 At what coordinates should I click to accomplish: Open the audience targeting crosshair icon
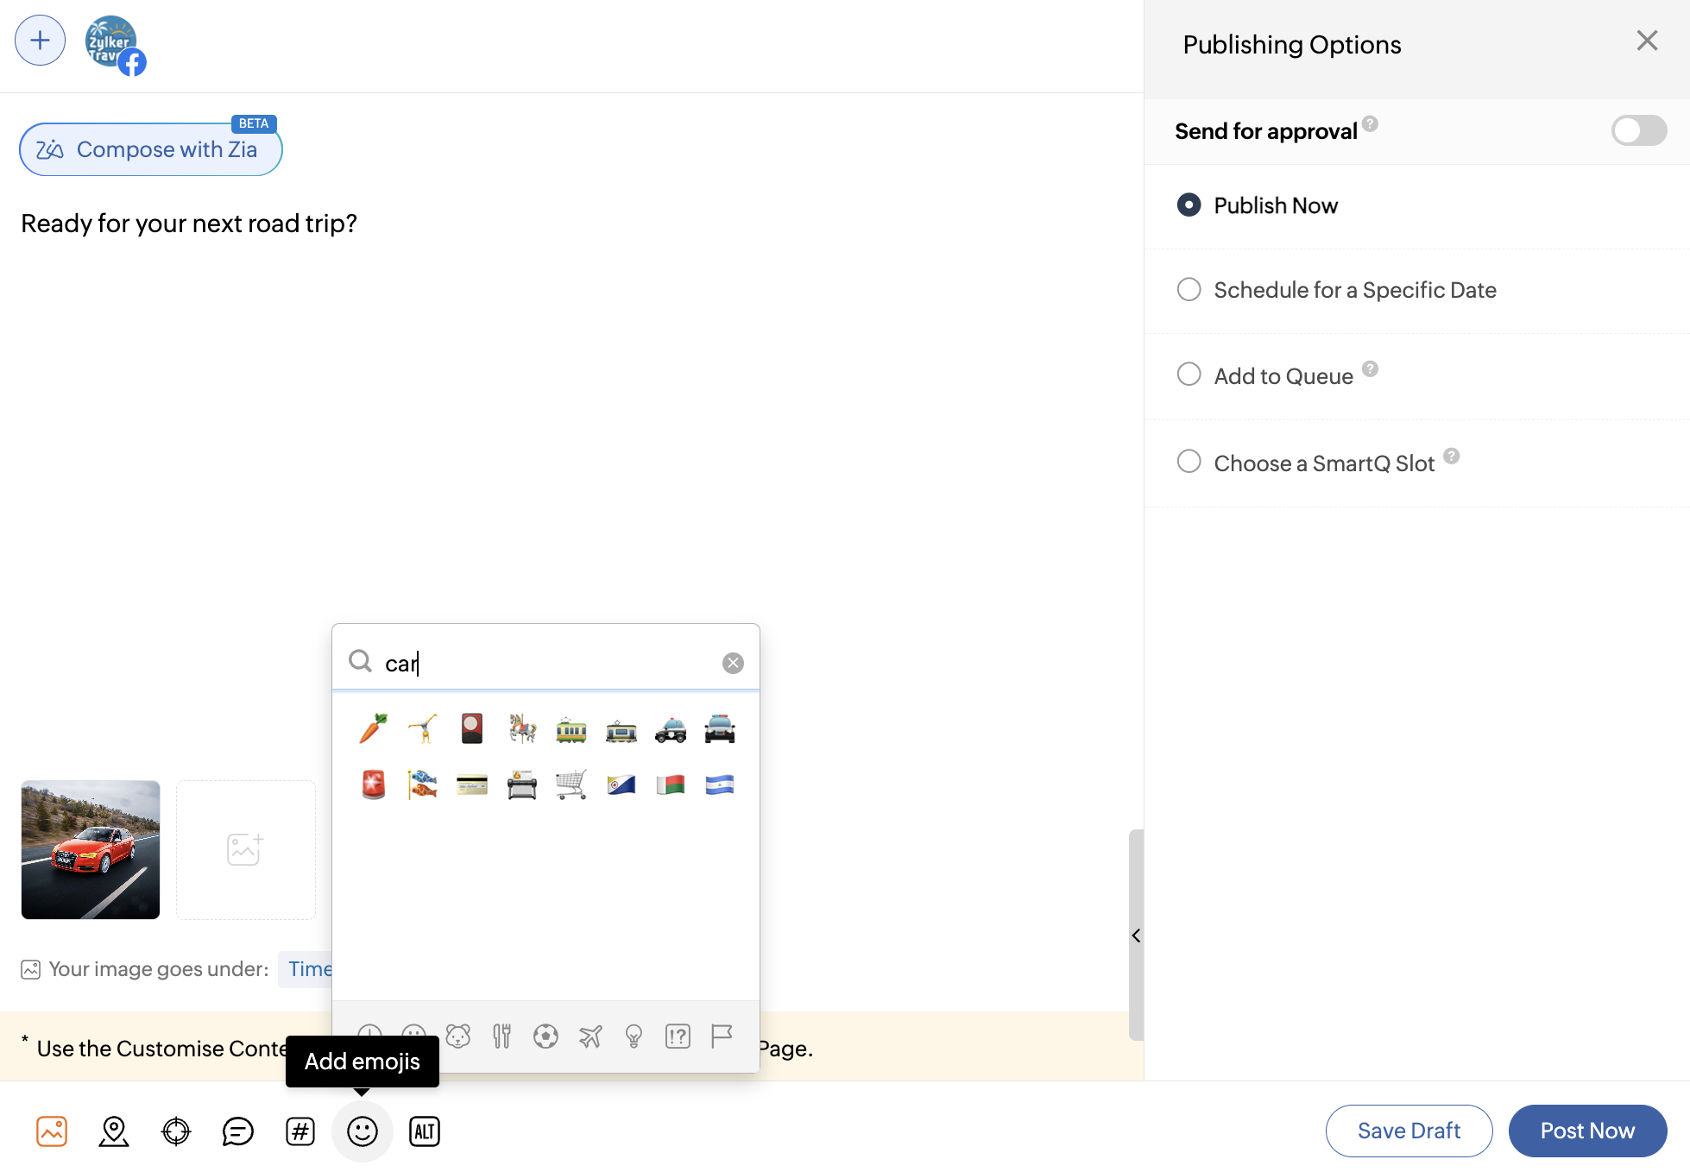pos(176,1131)
